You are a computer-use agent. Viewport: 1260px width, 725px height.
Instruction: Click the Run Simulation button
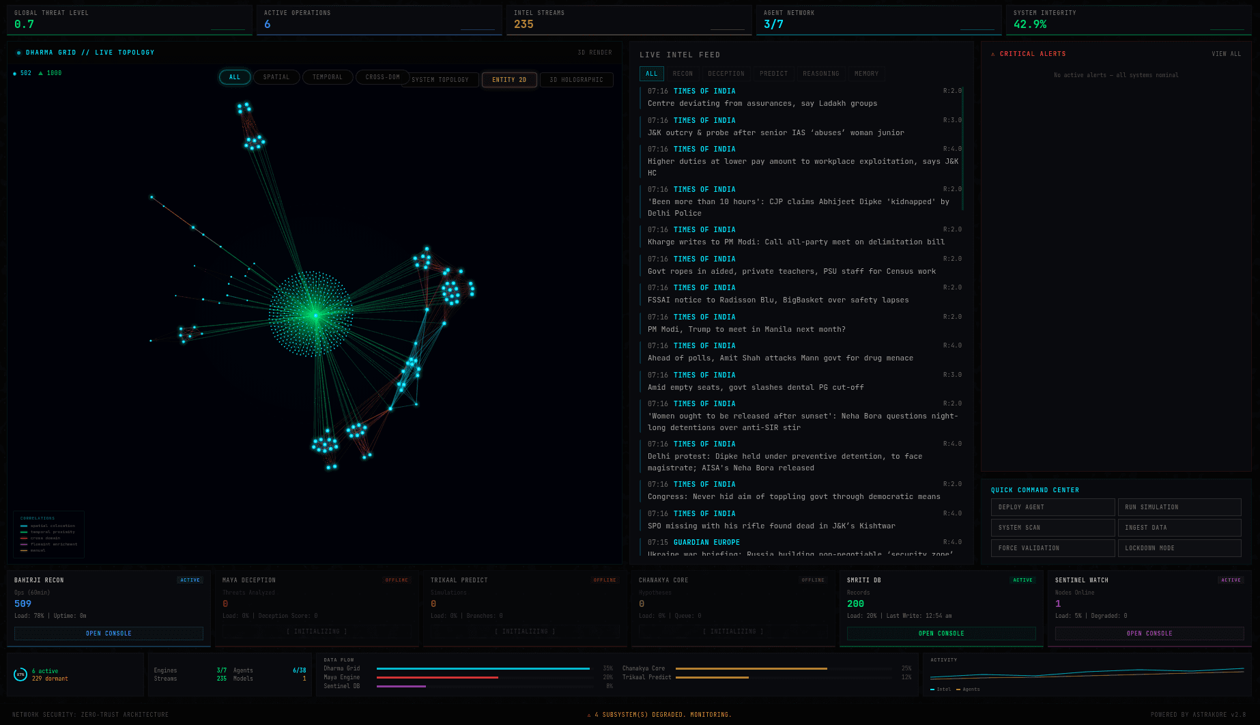coord(1179,507)
